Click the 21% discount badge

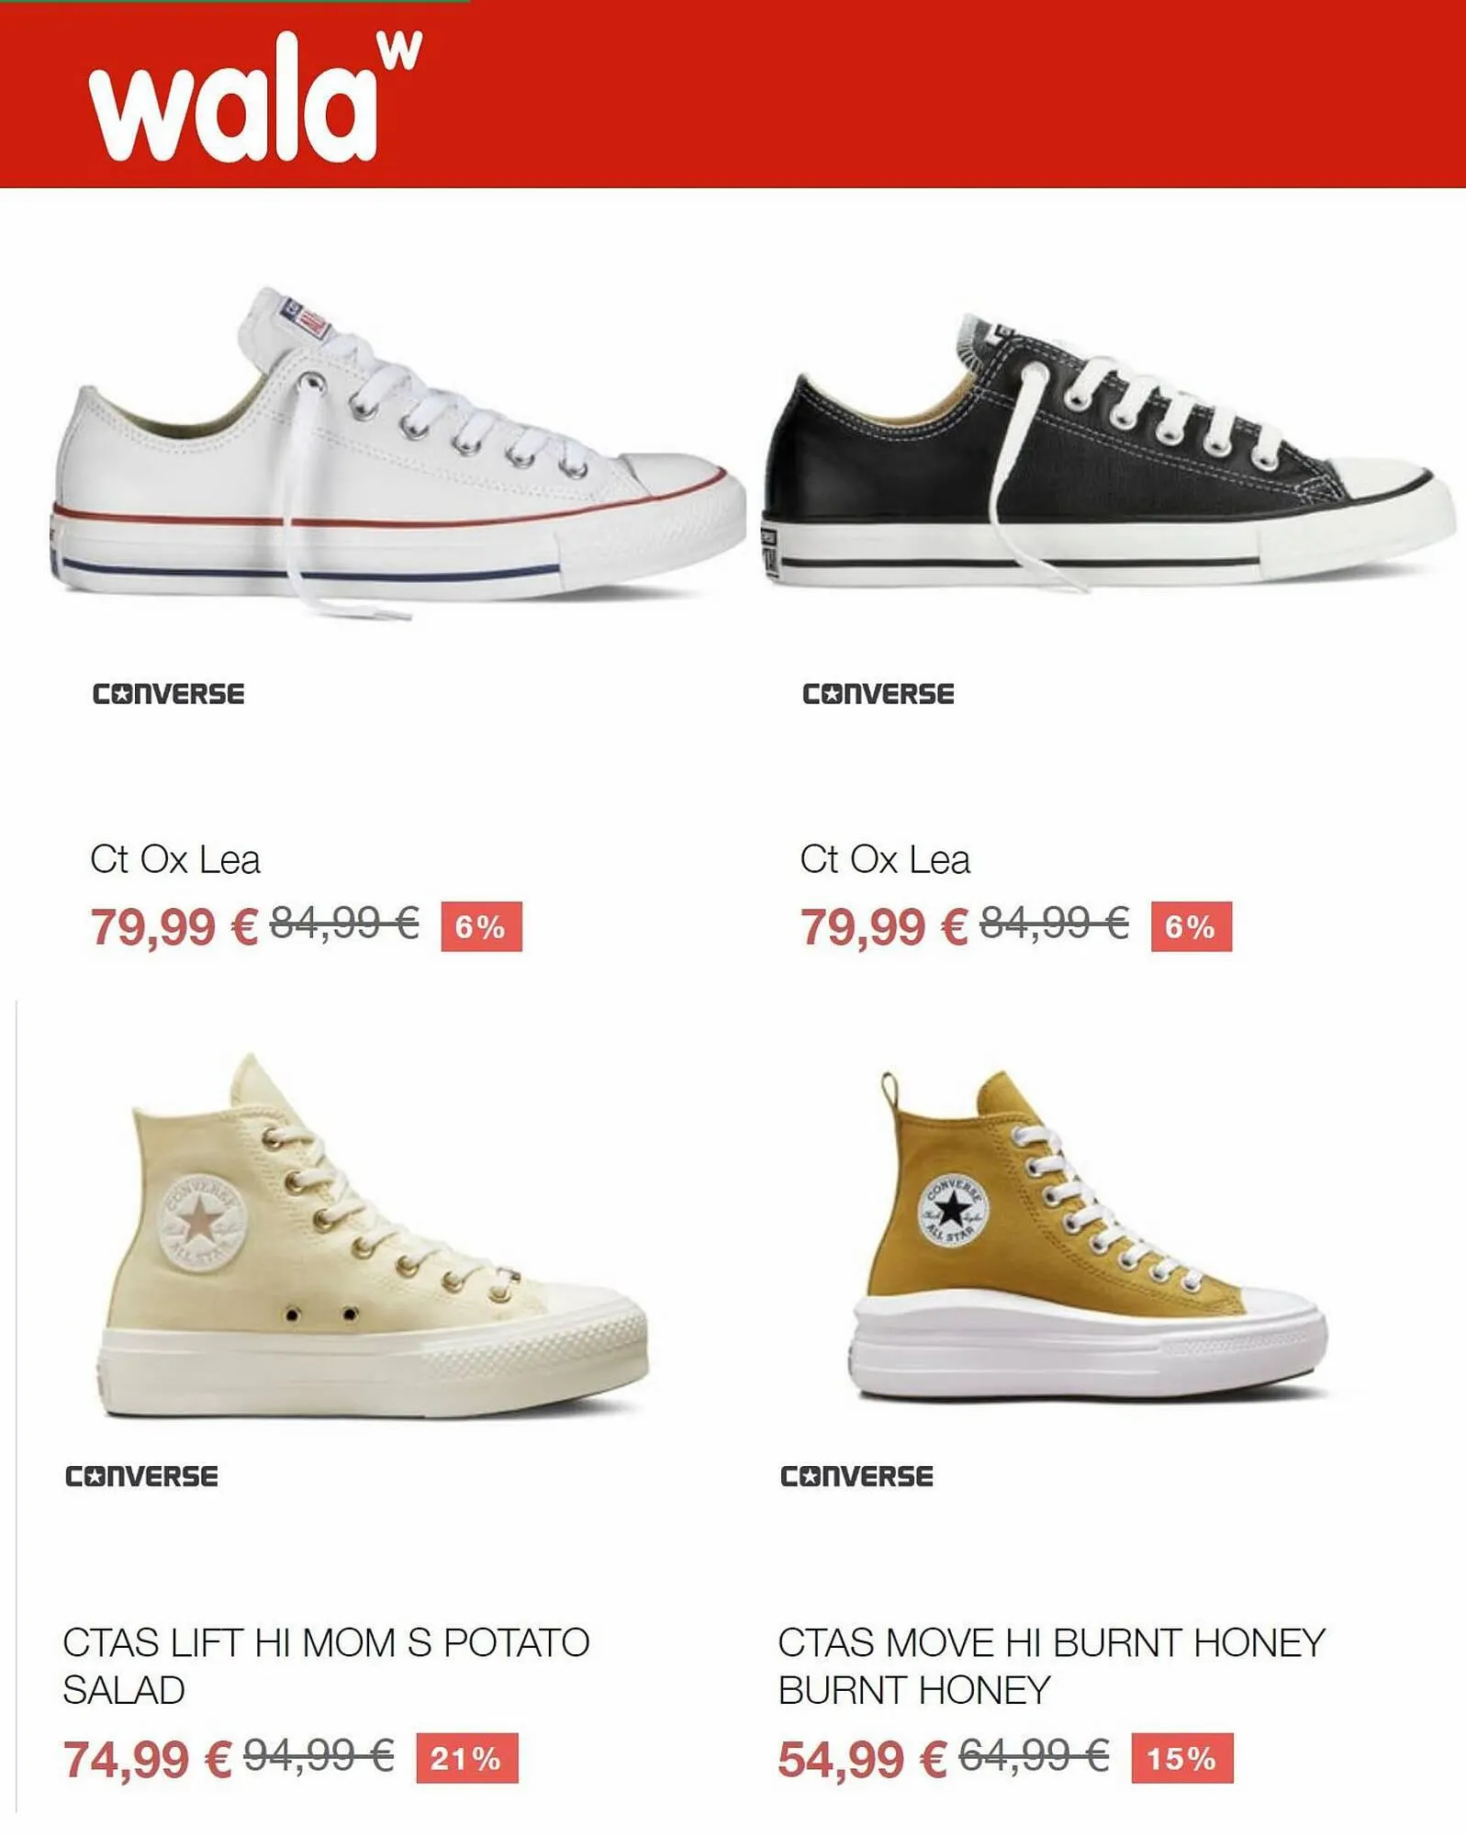[466, 1758]
